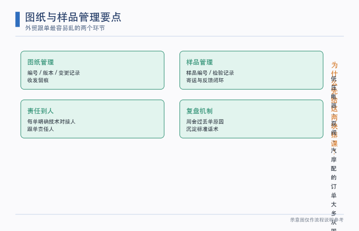Select the 跟单责任人 text
Image resolution: width=359 pixels, height=231 pixels.
point(41,129)
